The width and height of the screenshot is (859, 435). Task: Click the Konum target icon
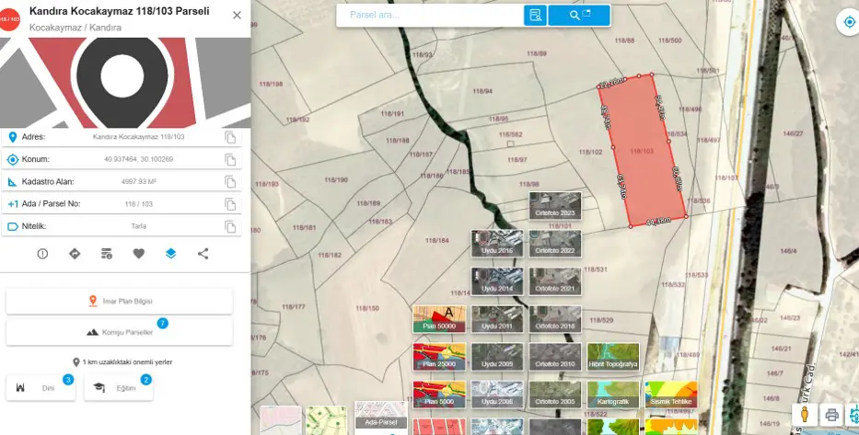click(x=13, y=160)
